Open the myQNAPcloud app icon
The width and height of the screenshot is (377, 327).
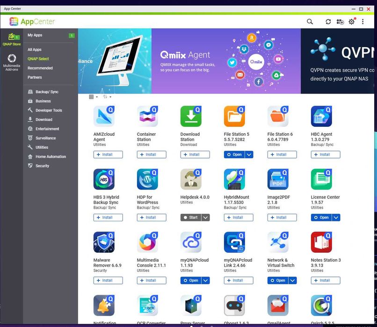click(x=191, y=242)
